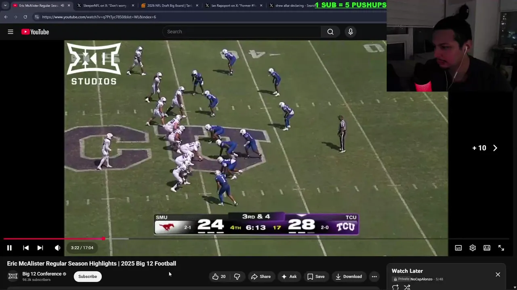517x290 pixels.
Task: Click the browser address bar URL
Action: (99, 17)
